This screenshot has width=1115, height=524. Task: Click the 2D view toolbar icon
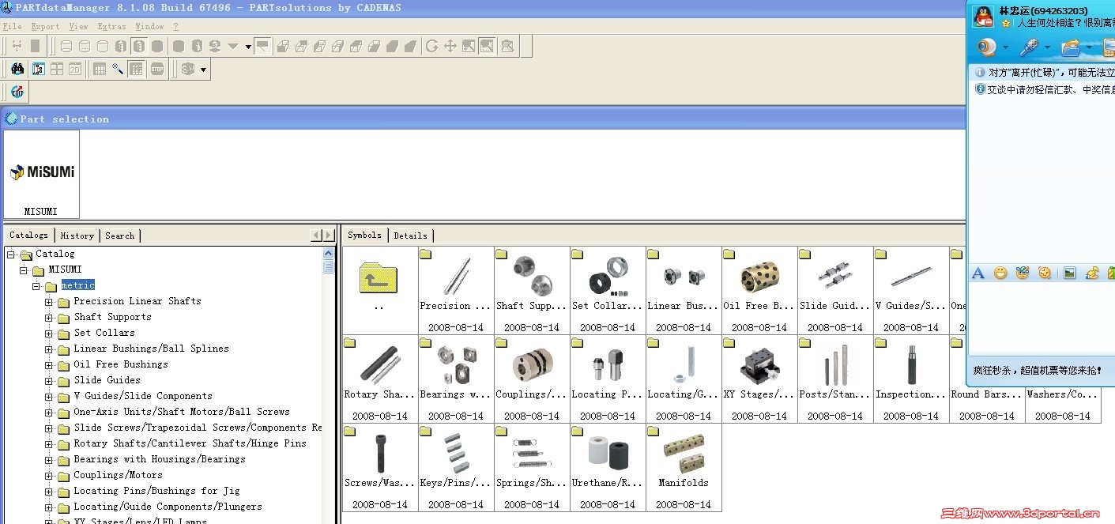point(75,70)
